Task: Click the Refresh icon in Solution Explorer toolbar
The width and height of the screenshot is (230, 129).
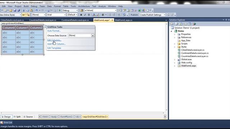Action: click(181, 24)
